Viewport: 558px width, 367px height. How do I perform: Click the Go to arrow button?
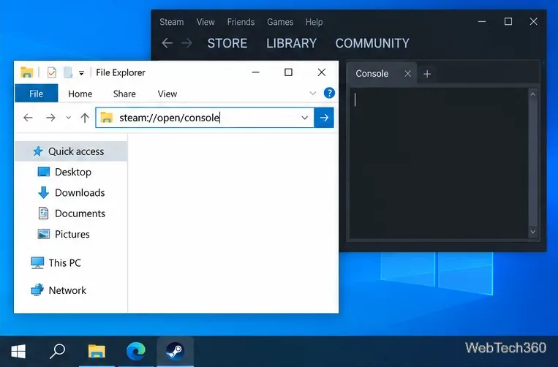(324, 118)
